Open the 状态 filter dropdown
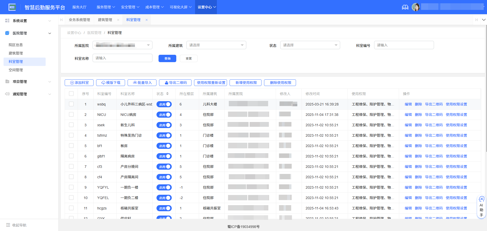Viewport: 487px width, 231px height. coord(310,45)
